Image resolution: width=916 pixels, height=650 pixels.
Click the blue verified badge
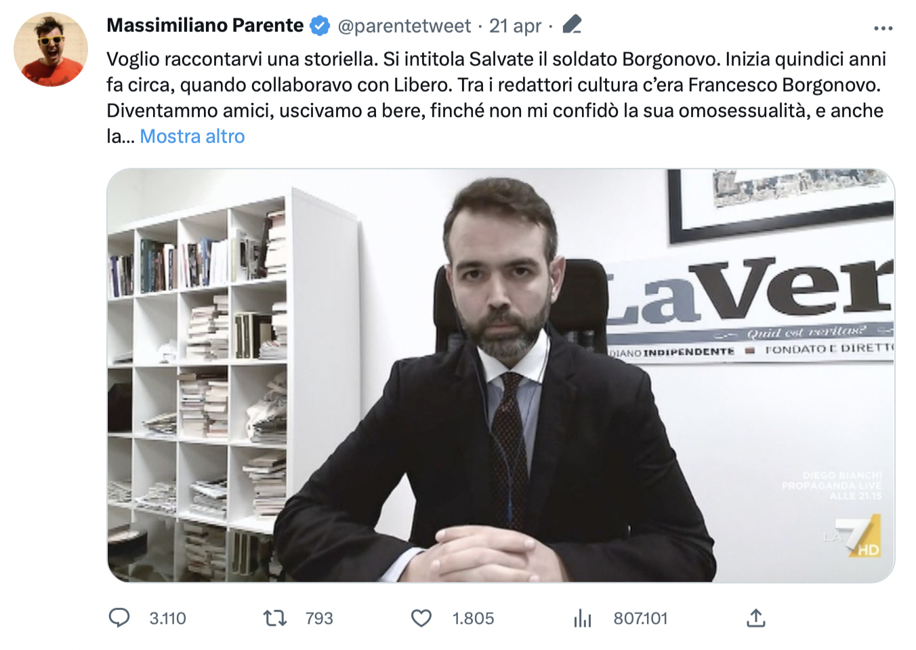[320, 26]
